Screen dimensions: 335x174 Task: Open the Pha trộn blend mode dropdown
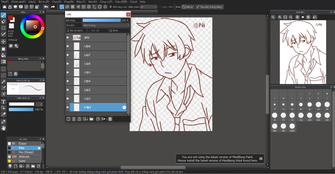[106, 25]
